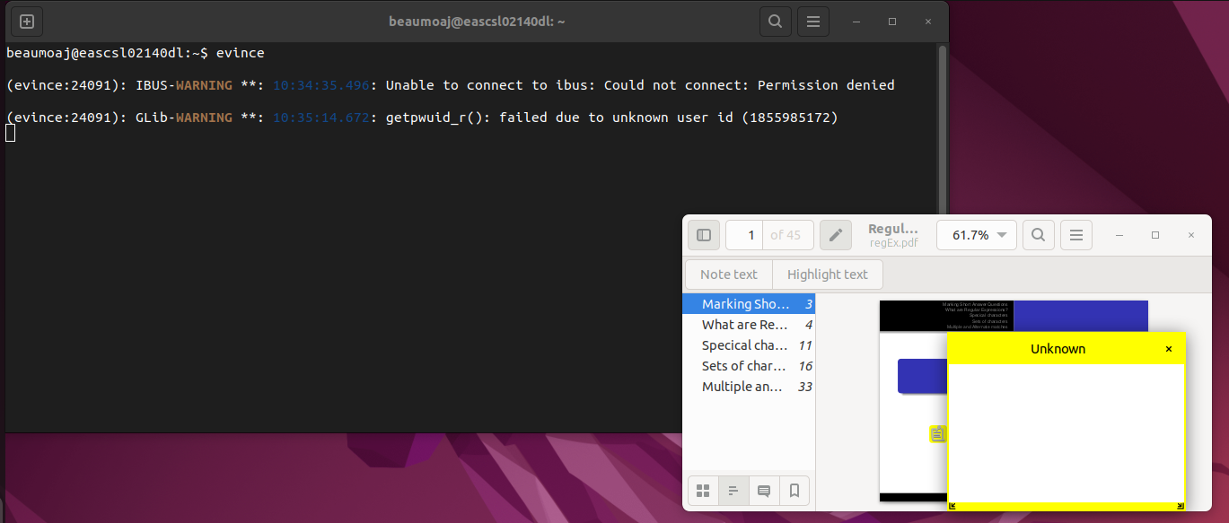Image resolution: width=1229 pixels, height=523 pixels.
Task: Click the terminal search icon
Action: 775,21
